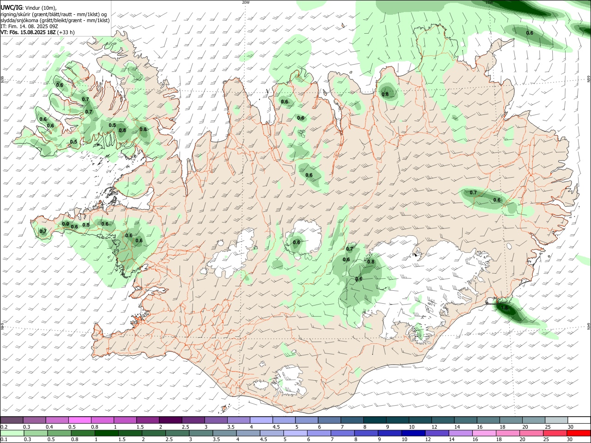Image resolution: width=591 pixels, height=443 pixels.
Task: Select the darkest green swatch labeled 1 in the lower legend row
Action: (107, 433)
